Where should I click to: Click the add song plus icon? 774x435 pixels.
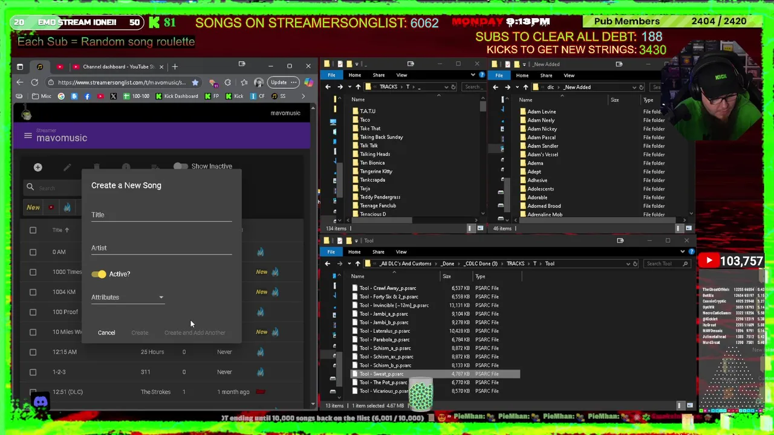[x=37, y=167]
